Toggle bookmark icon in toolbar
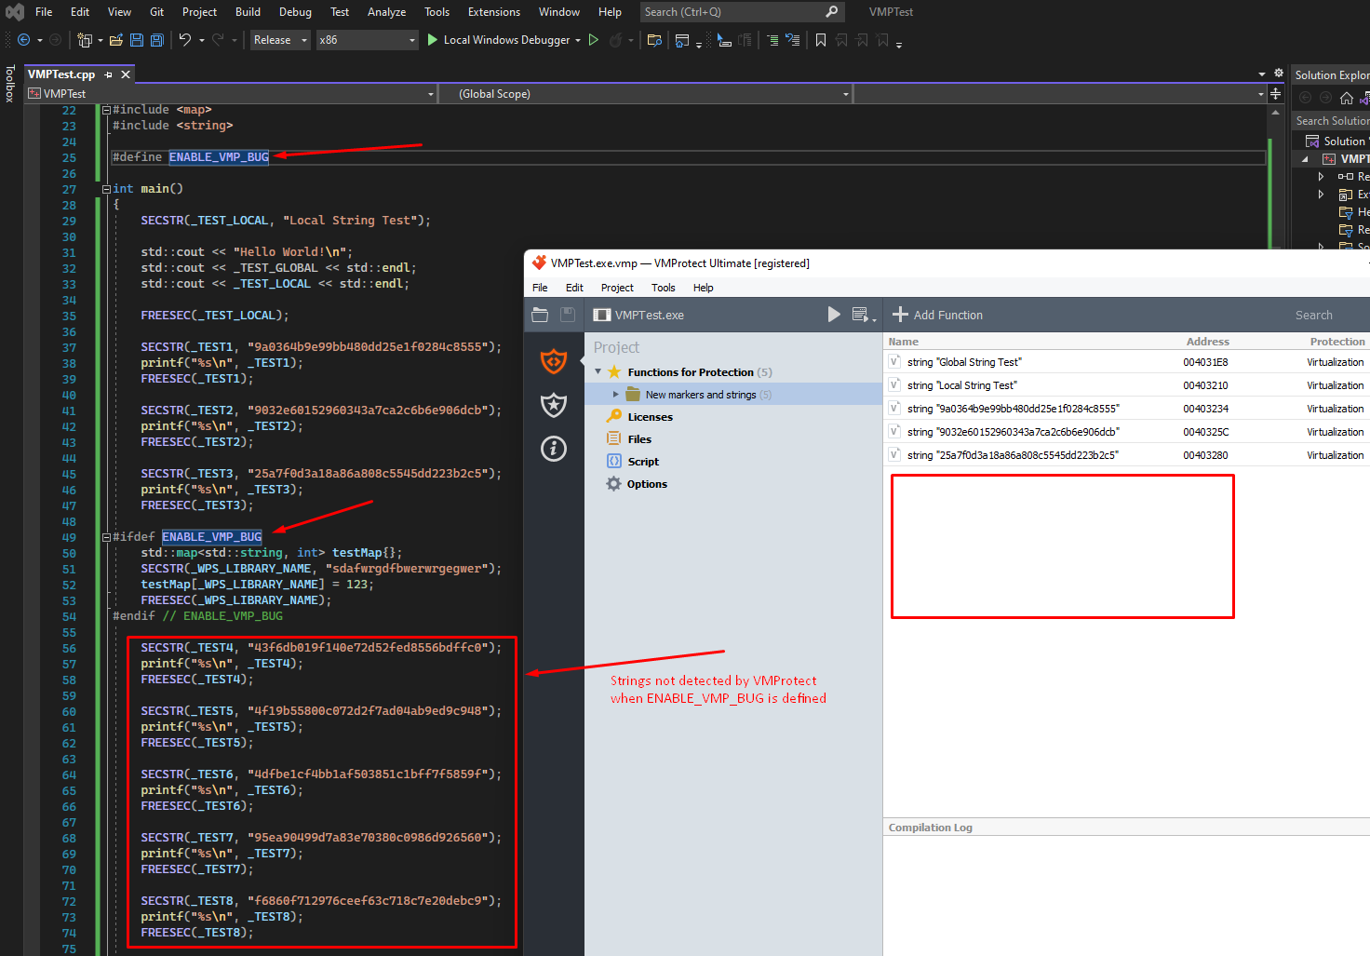1370x956 pixels. 821,40
